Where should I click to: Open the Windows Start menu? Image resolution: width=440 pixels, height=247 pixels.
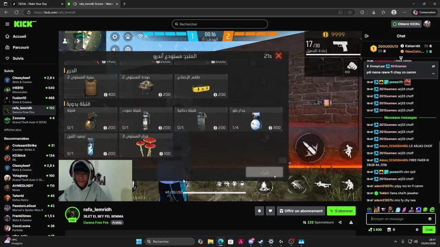pyautogui.click(x=139, y=242)
